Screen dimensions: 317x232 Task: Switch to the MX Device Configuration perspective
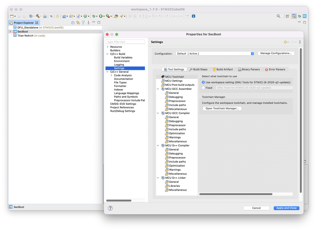pyautogui.click(x=304, y=16)
